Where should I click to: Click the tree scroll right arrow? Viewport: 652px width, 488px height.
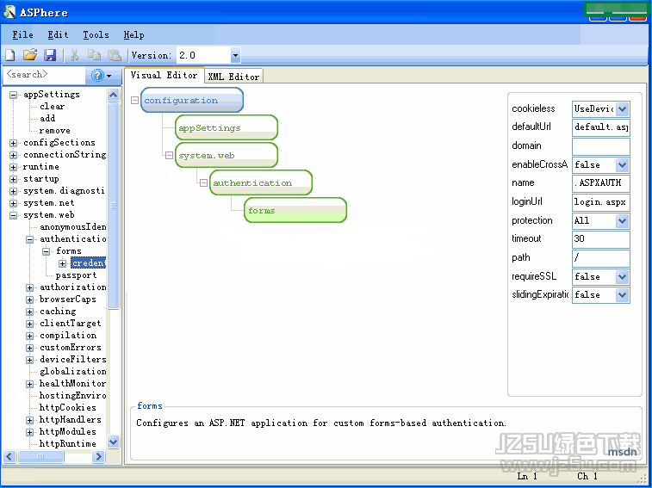[98, 457]
